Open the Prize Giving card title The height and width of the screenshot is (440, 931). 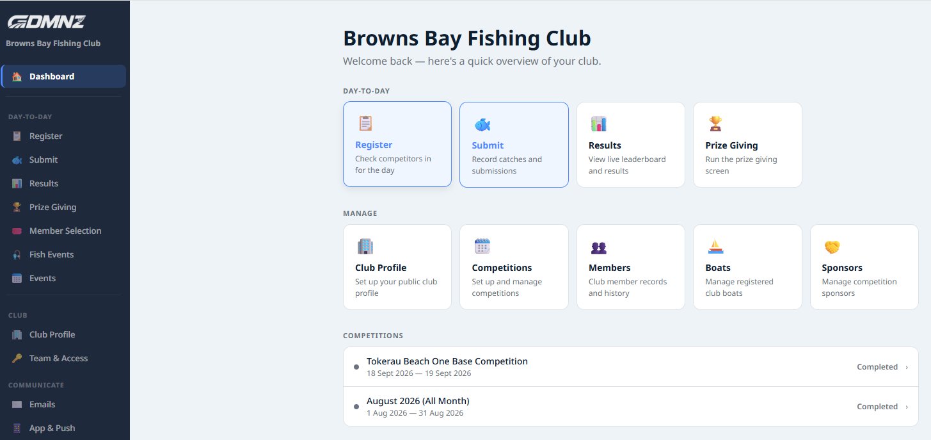[x=731, y=145]
